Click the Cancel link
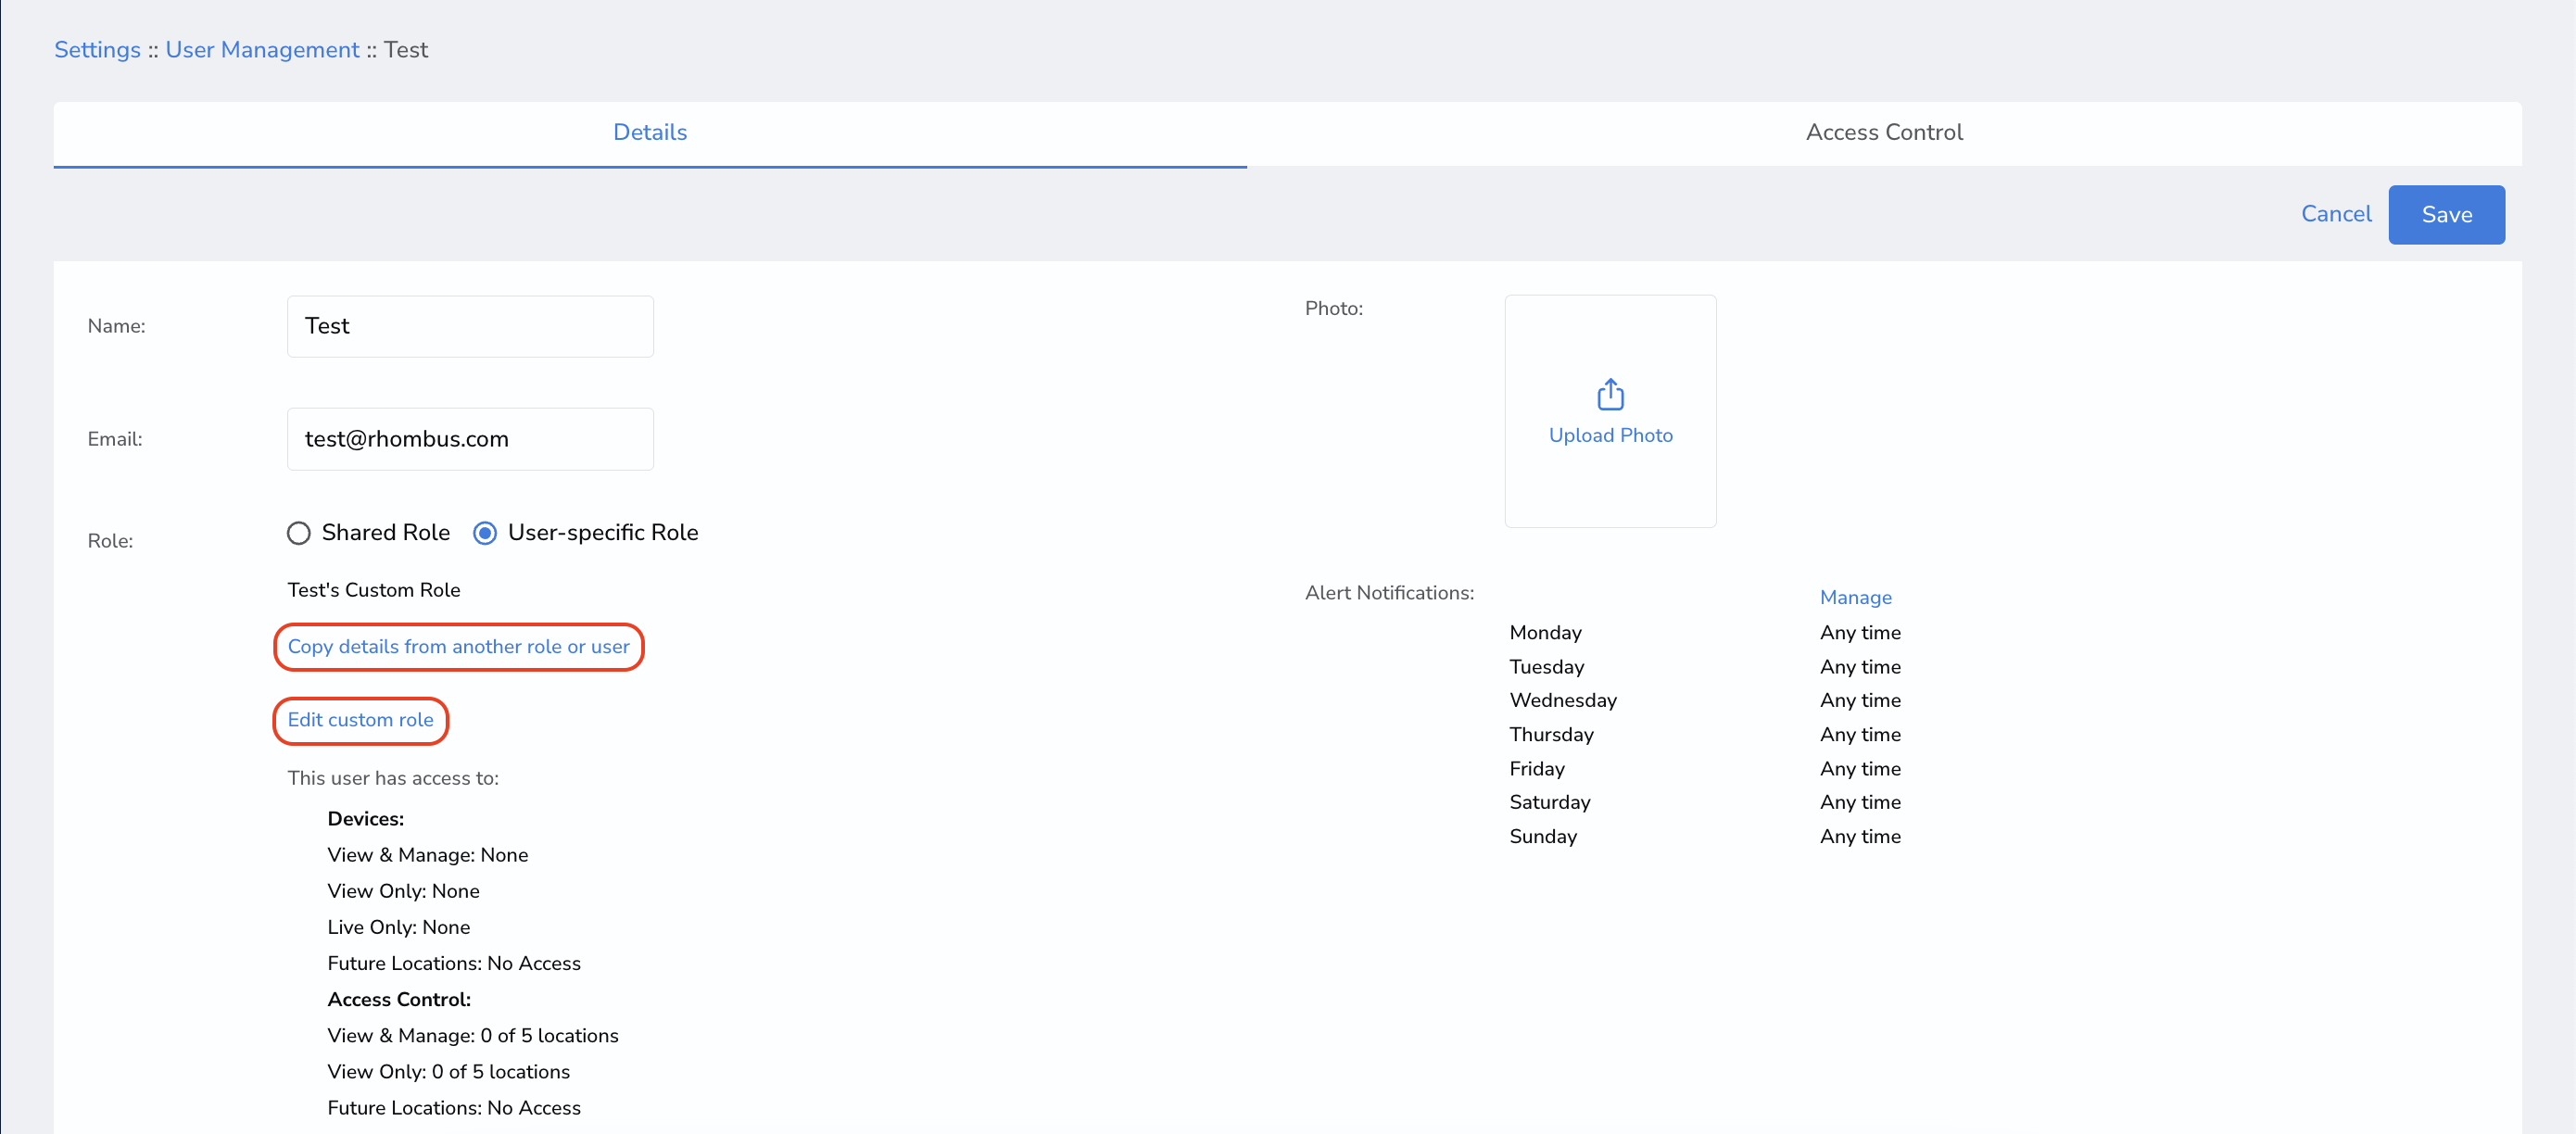The image size is (2576, 1134). (x=2336, y=214)
